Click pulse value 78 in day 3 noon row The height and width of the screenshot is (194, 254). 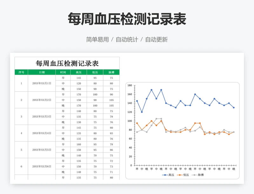tap(111, 117)
